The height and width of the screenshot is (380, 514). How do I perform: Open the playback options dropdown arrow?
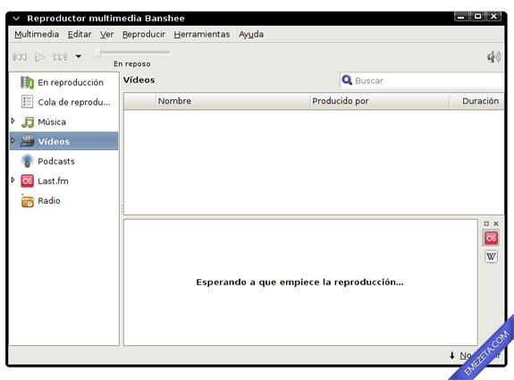tap(79, 56)
